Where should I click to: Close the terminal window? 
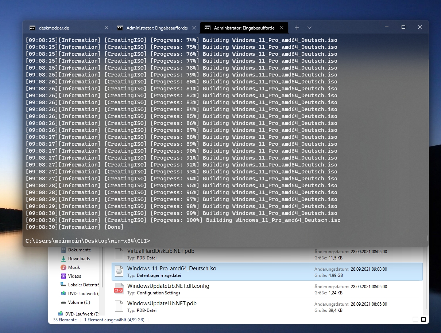pos(420,27)
